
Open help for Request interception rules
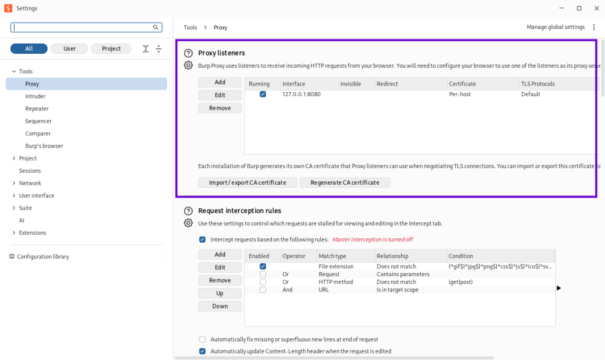[188, 211]
